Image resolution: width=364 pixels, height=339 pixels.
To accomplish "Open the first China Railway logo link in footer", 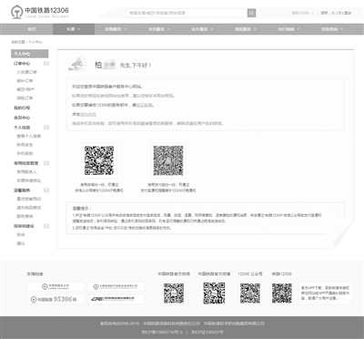I will coord(56,286).
